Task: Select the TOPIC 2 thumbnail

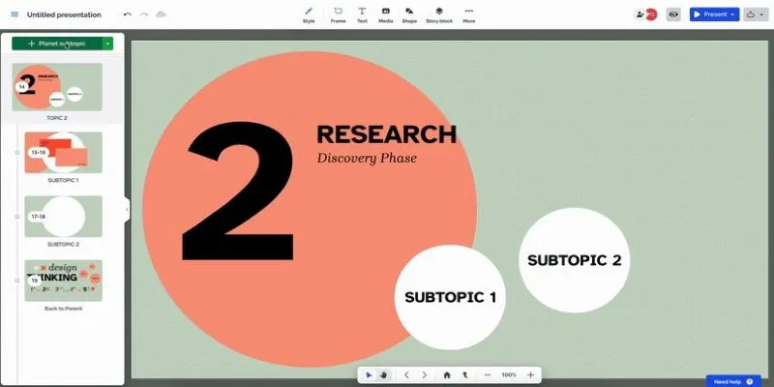Action: point(57,86)
